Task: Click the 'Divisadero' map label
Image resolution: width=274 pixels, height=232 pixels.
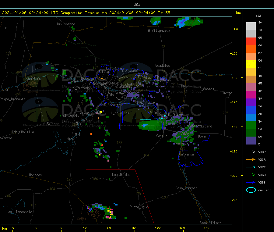Action: (66, 24)
